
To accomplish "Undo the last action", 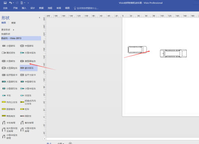I will pos(10,3).
